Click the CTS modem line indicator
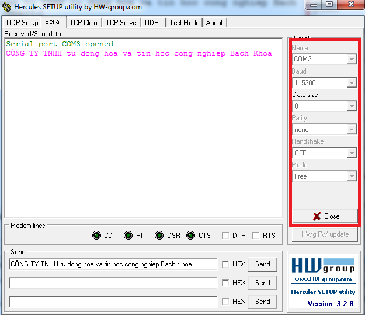This screenshot has width=365, height=315. tap(190, 236)
